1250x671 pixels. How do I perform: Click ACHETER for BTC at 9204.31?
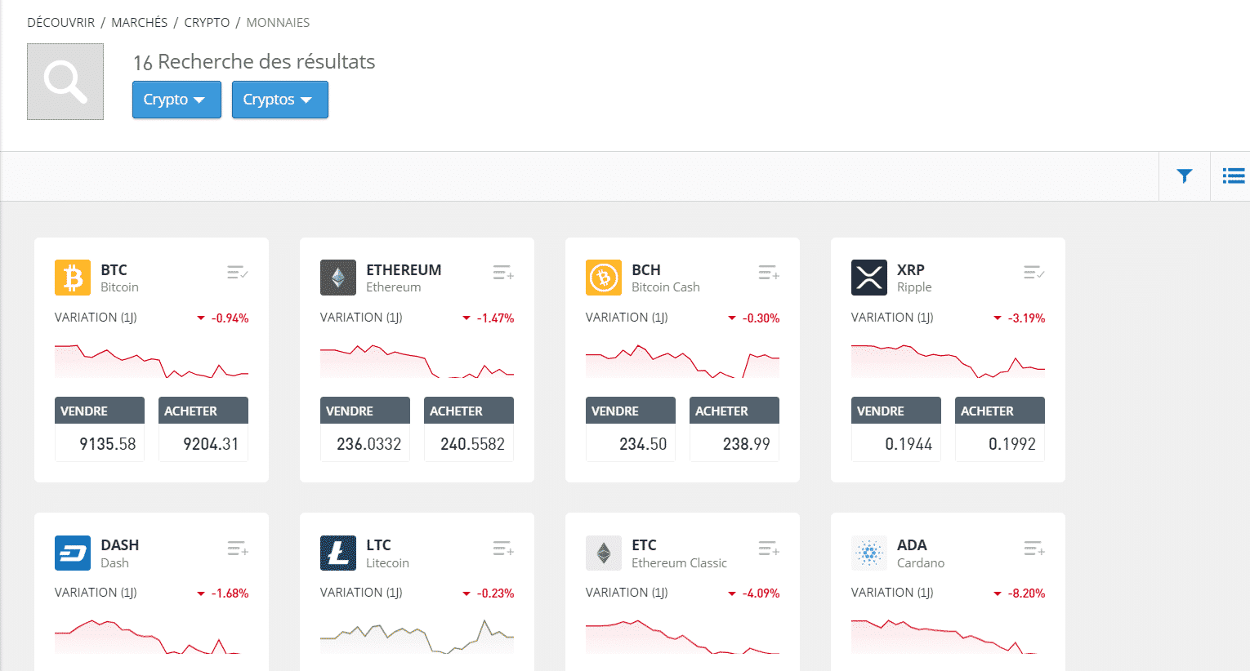(x=203, y=429)
